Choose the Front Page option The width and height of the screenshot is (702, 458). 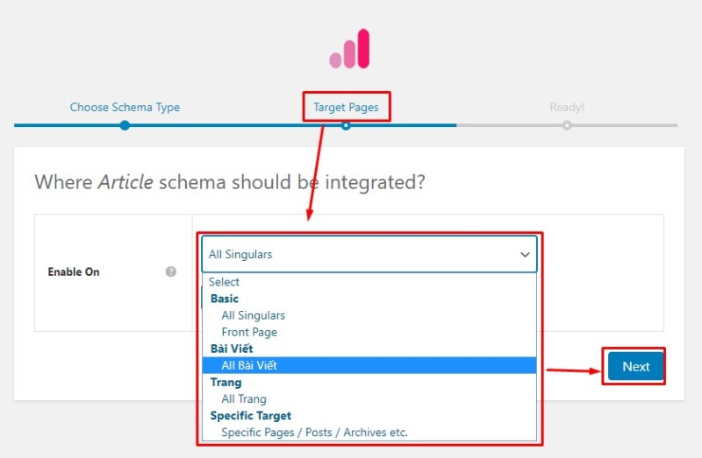[x=249, y=332]
